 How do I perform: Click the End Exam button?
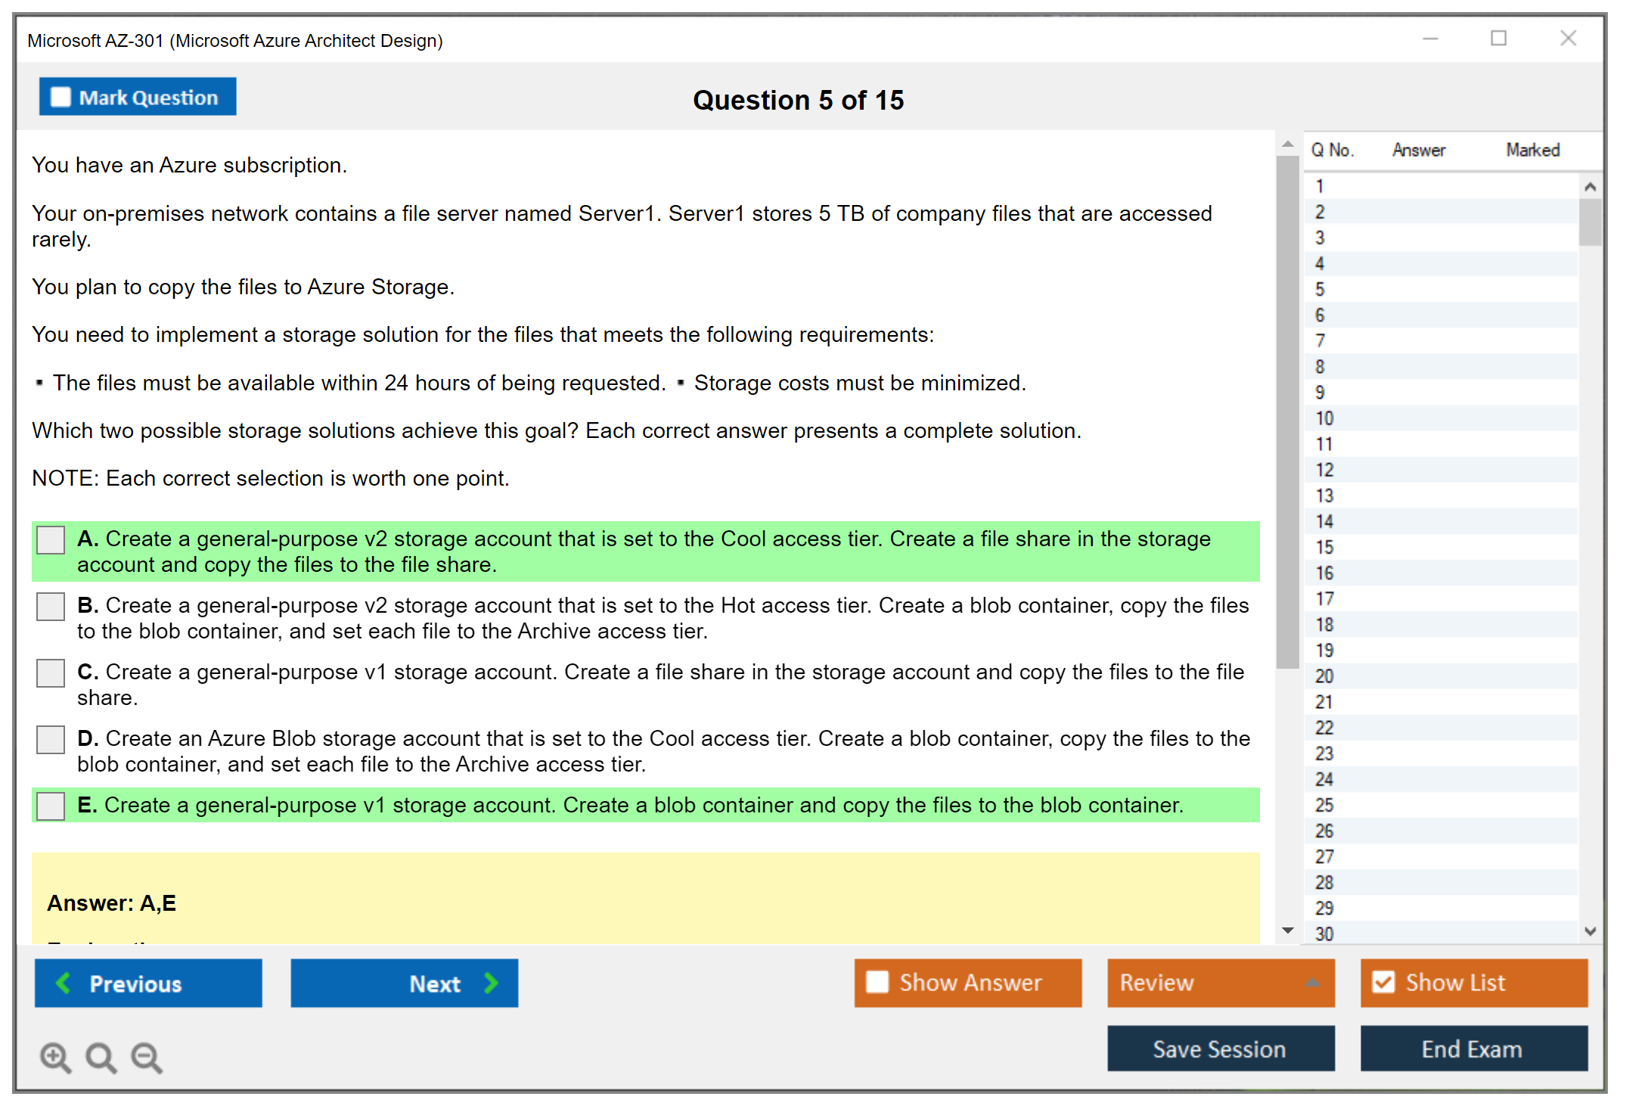1472,1048
